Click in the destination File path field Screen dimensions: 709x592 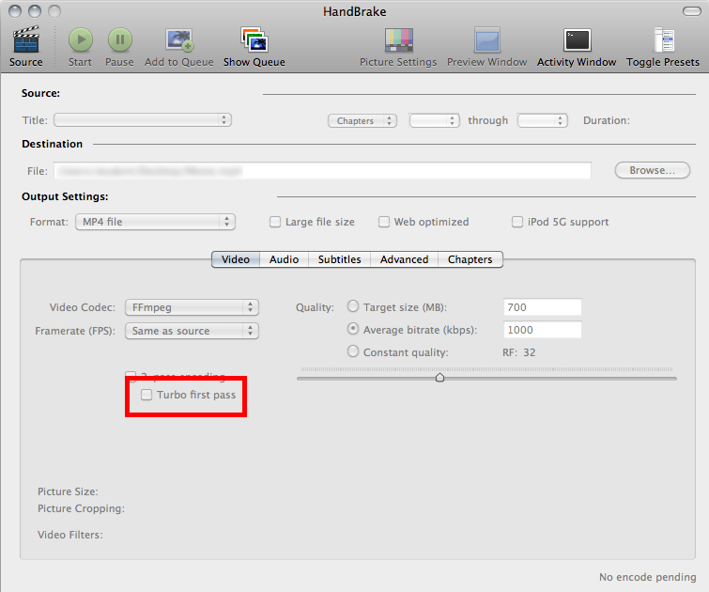(322, 171)
